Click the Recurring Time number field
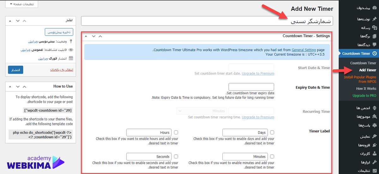Screen dimensions: 379x174 pyautogui.click(x=251, y=111)
